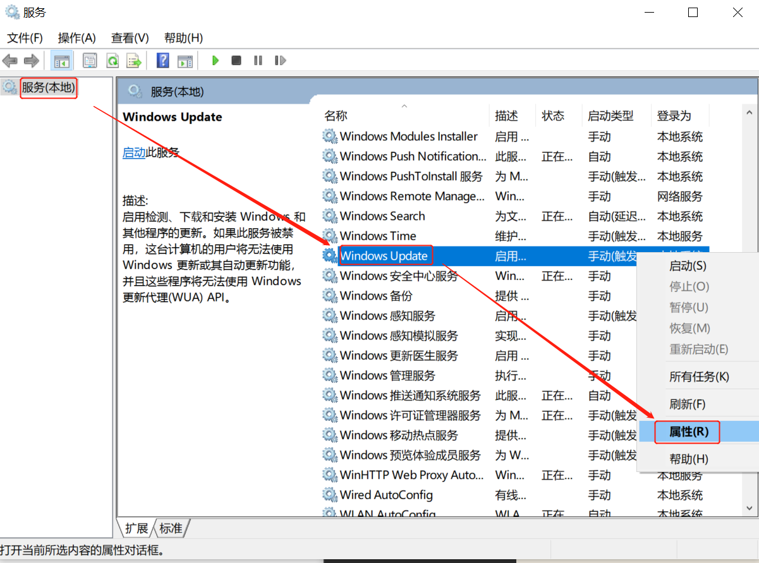Click the Windows Update heading in description pane
Viewport: 759px width, 563px height.
click(173, 117)
